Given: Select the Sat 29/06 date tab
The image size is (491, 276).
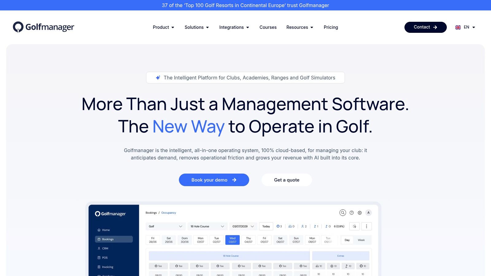Looking at the screenshot, I should [x=169, y=240].
